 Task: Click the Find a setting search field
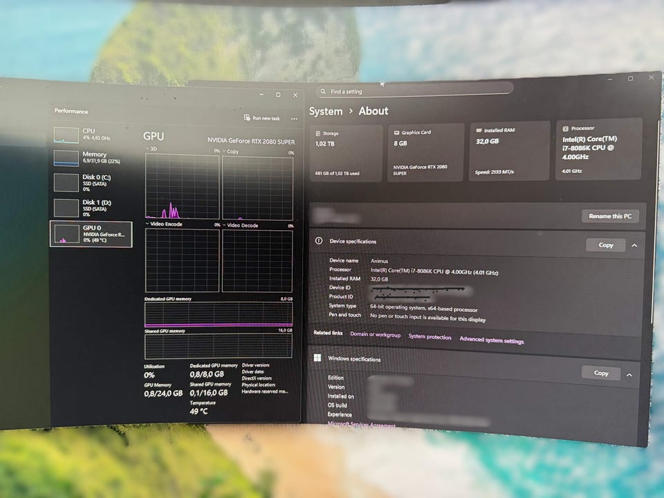click(415, 90)
